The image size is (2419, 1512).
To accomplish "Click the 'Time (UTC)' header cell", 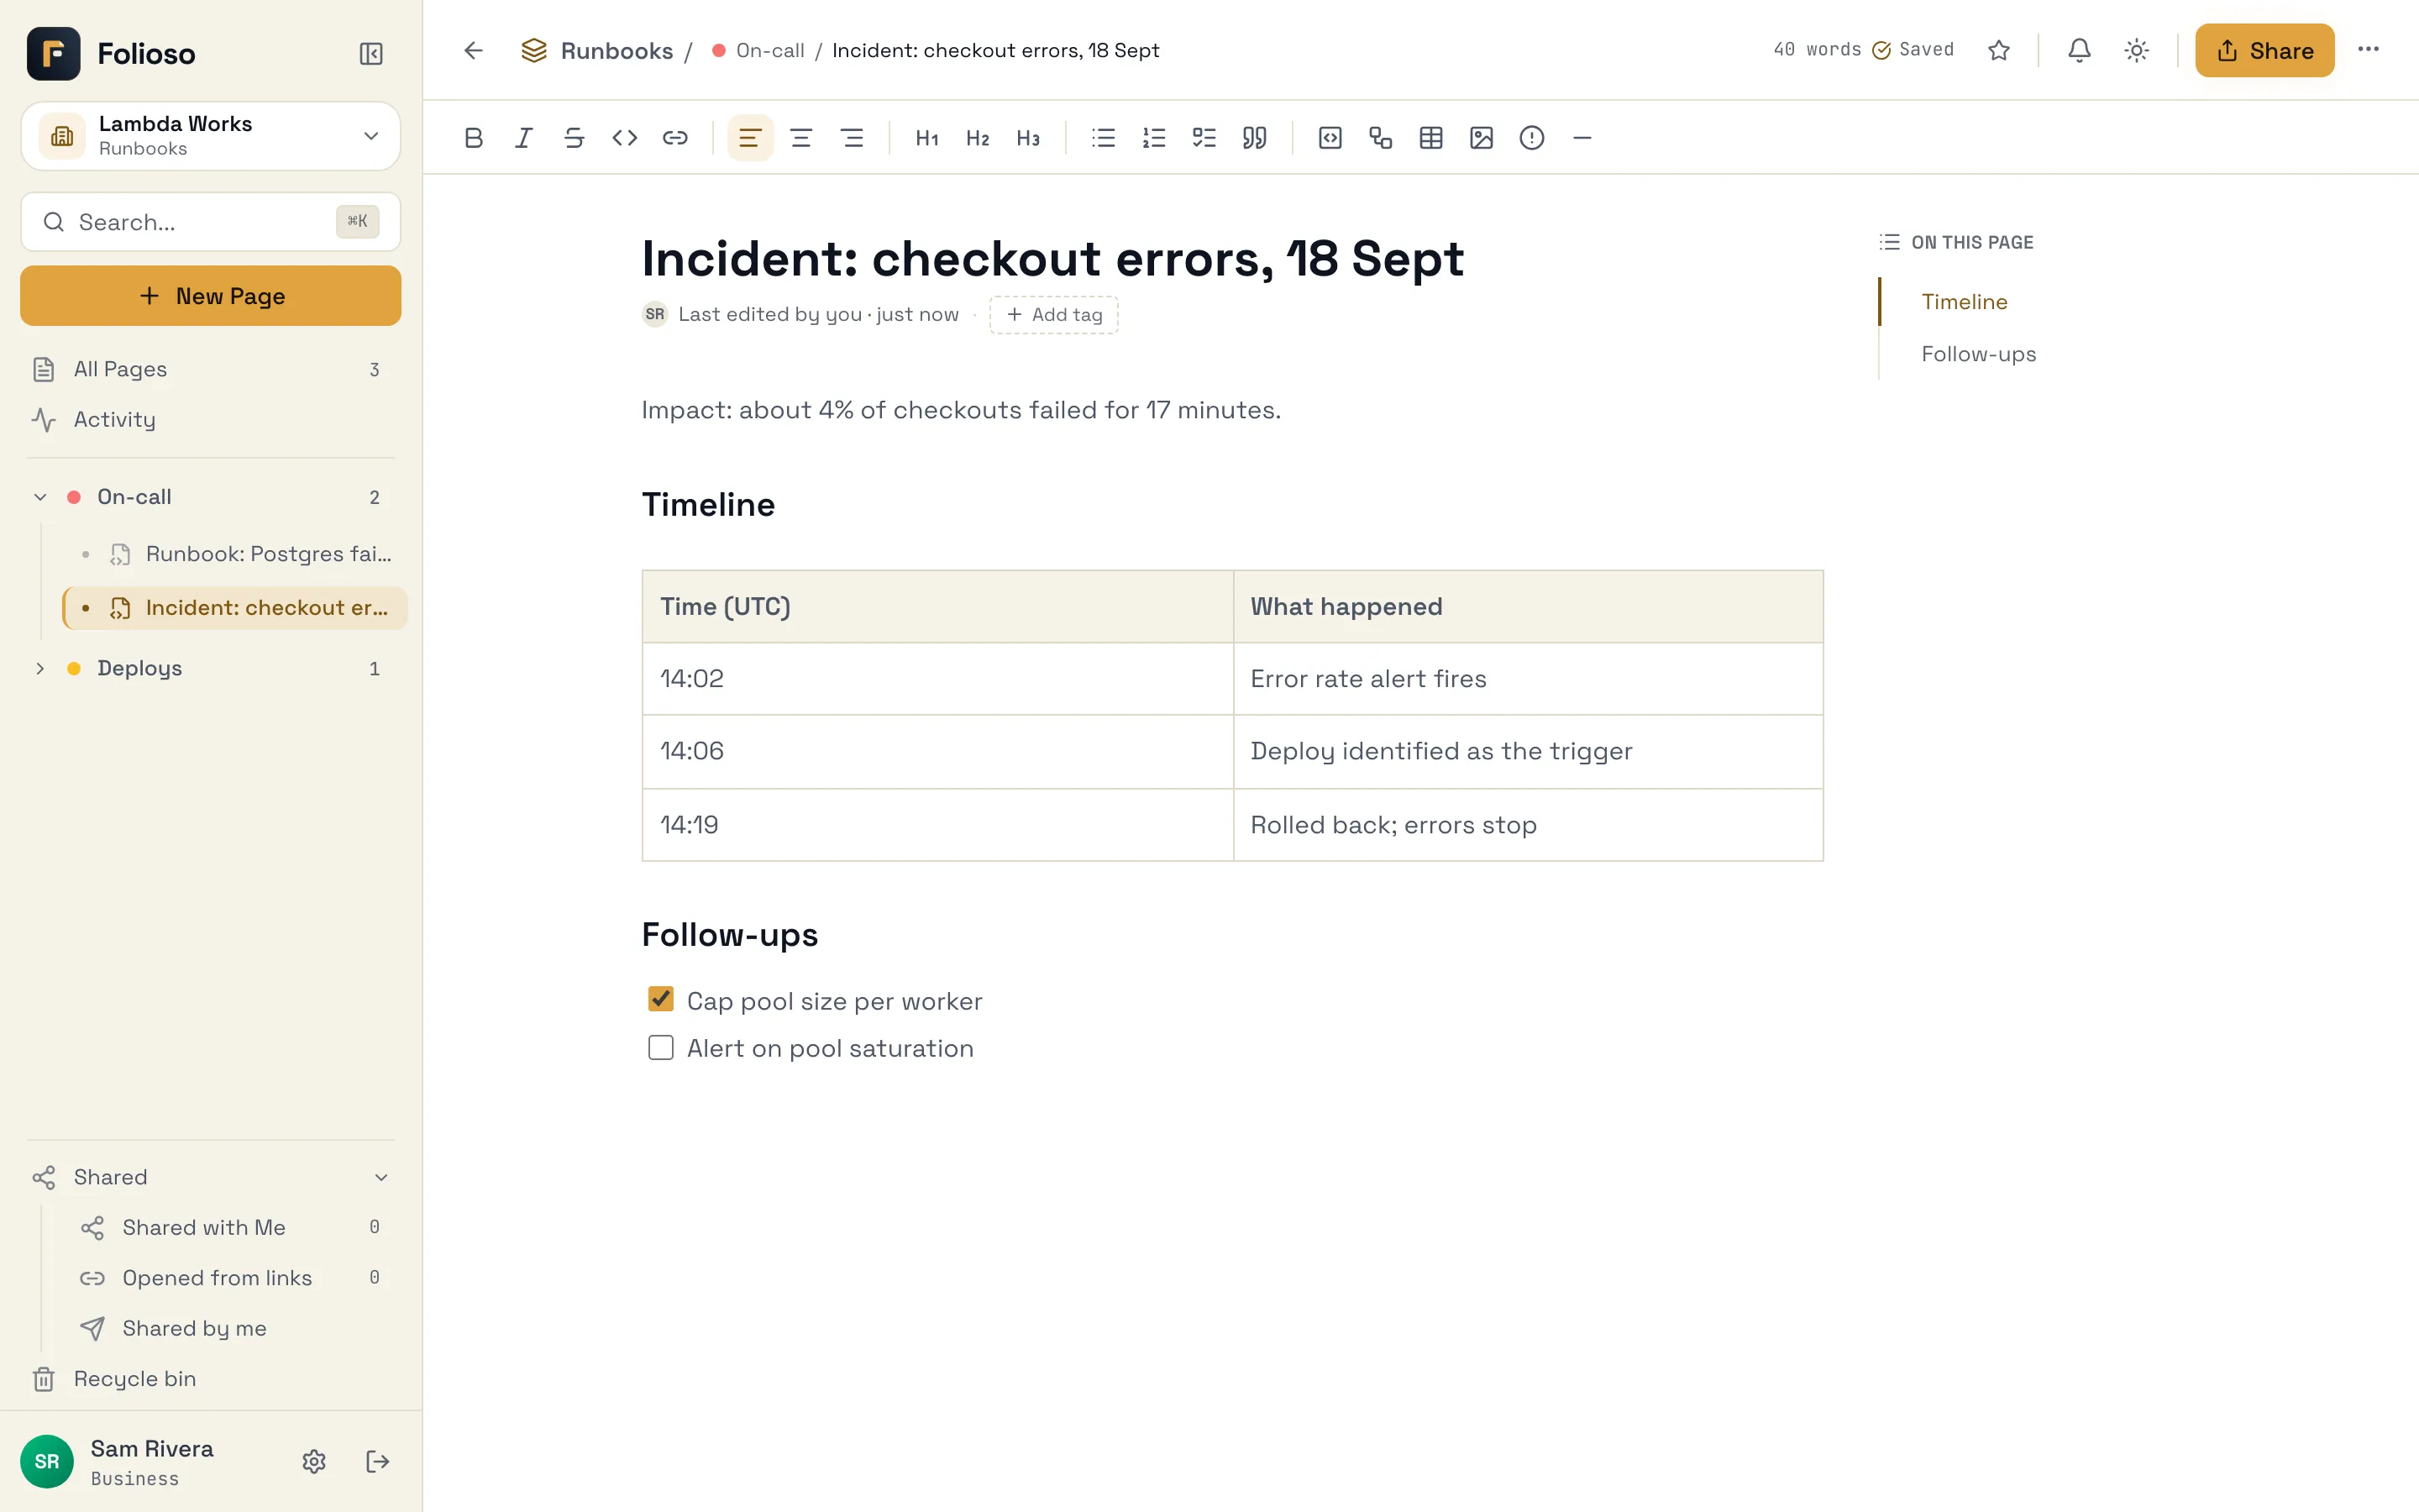I will tap(937, 606).
